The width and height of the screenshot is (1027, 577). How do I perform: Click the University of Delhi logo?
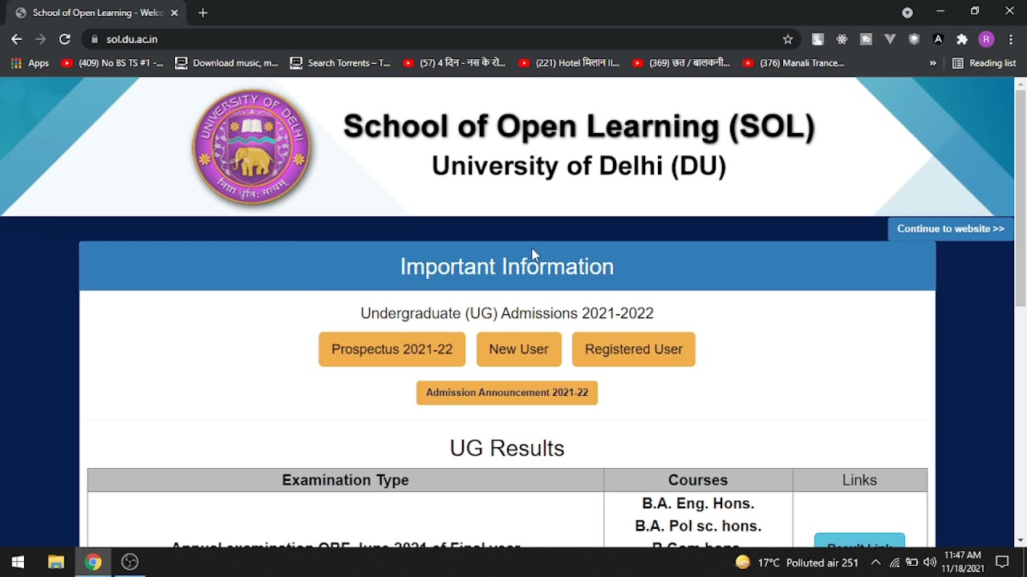[251, 147]
